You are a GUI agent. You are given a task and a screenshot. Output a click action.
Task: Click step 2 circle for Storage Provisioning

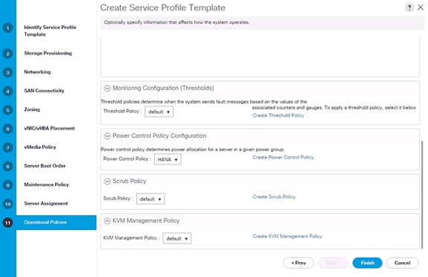(7, 54)
